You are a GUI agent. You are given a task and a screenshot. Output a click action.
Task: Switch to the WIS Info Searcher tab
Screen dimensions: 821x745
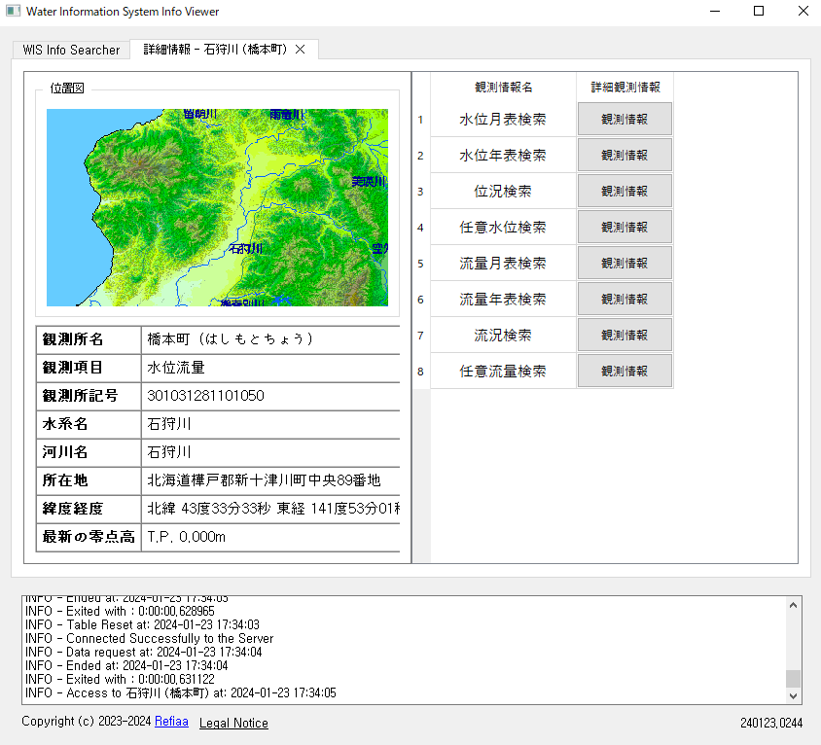tap(71, 50)
